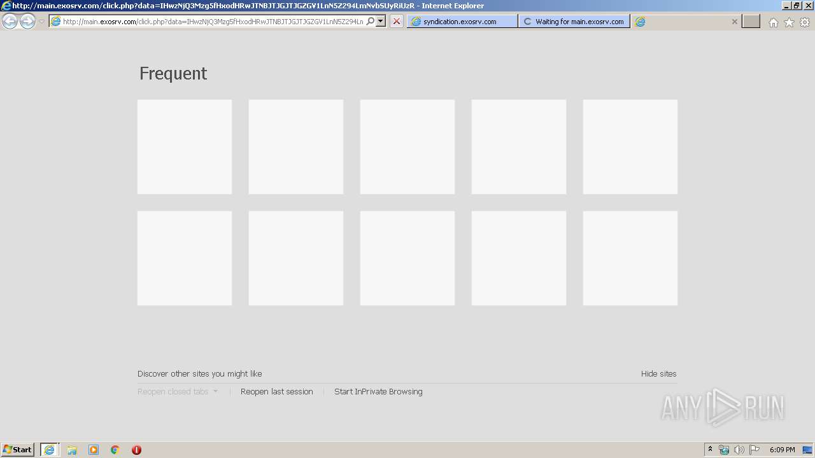Click Reopen last session link

tap(277, 392)
